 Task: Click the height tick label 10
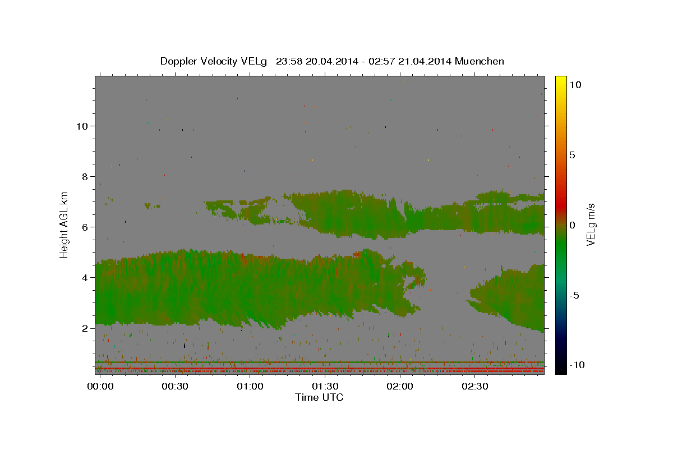pyautogui.click(x=81, y=126)
